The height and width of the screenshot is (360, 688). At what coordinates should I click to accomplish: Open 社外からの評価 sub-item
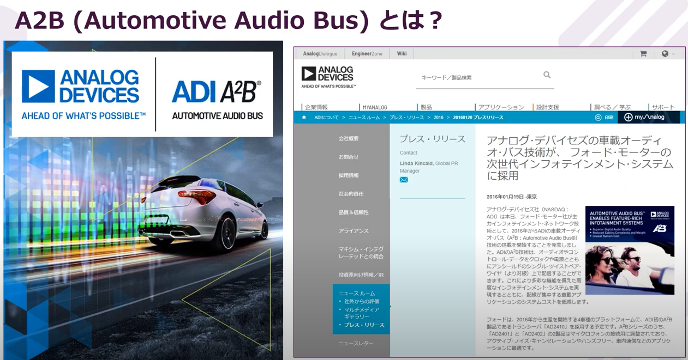click(362, 301)
